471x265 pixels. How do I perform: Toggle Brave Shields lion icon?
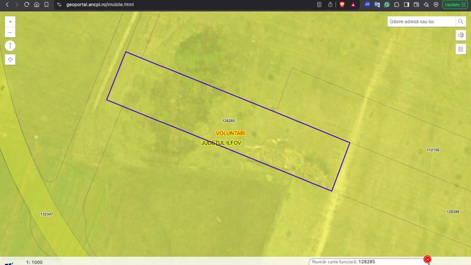[x=342, y=5]
